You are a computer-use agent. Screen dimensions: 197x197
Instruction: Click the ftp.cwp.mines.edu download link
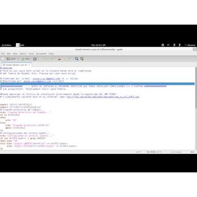coord(103,97)
